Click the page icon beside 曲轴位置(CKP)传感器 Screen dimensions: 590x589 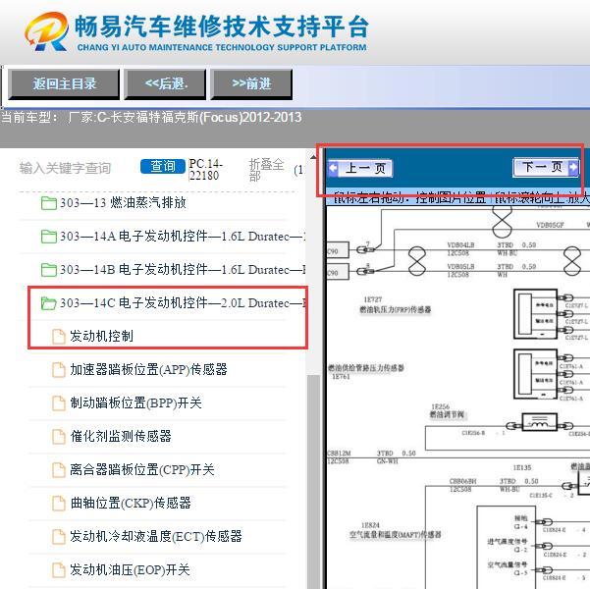[x=58, y=504]
